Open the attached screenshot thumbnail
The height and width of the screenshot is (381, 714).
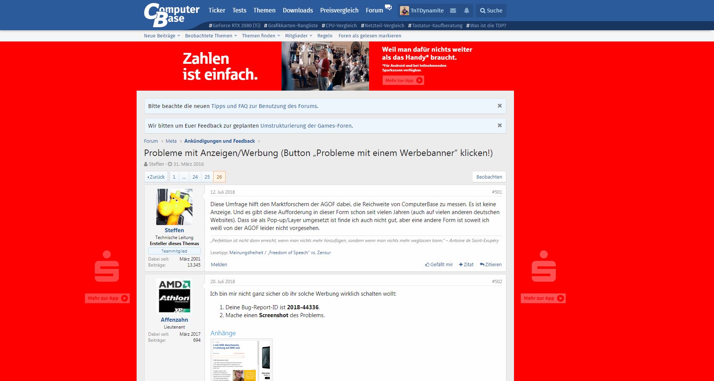pyautogui.click(x=242, y=360)
